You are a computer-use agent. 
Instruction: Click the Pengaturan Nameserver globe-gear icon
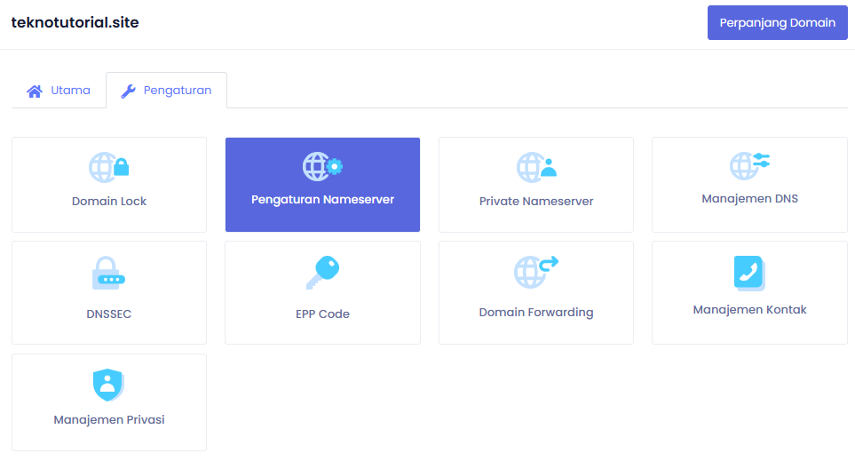pyautogui.click(x=323, y=166)
